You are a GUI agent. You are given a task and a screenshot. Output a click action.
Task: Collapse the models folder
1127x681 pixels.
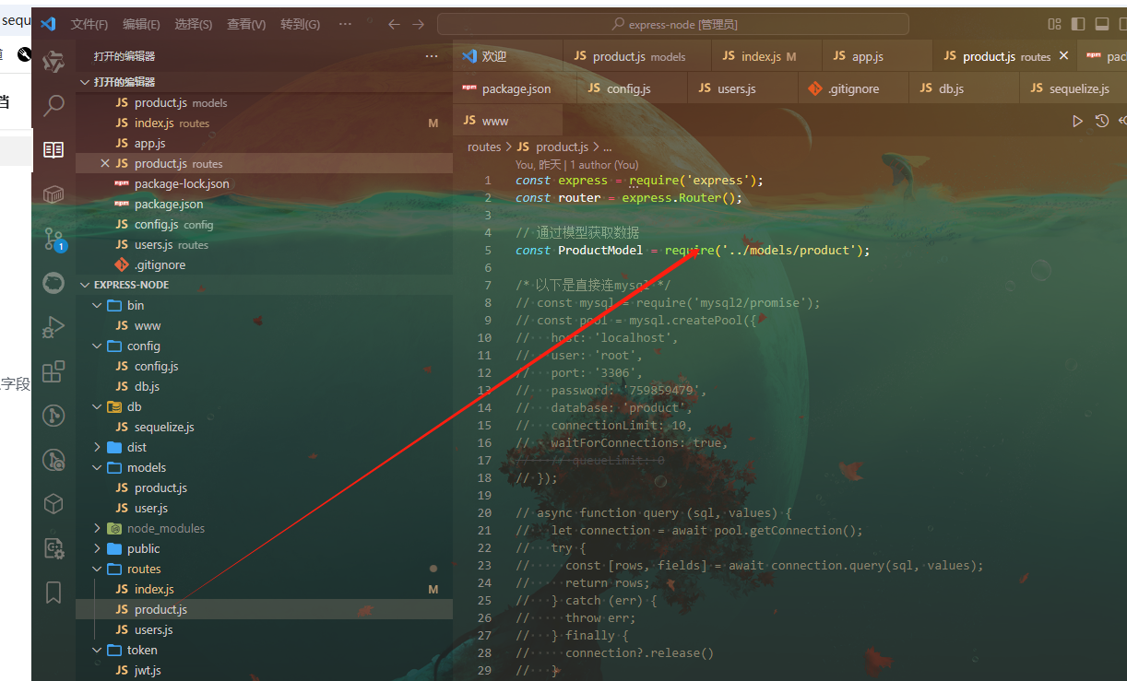(x=97, y=467)
